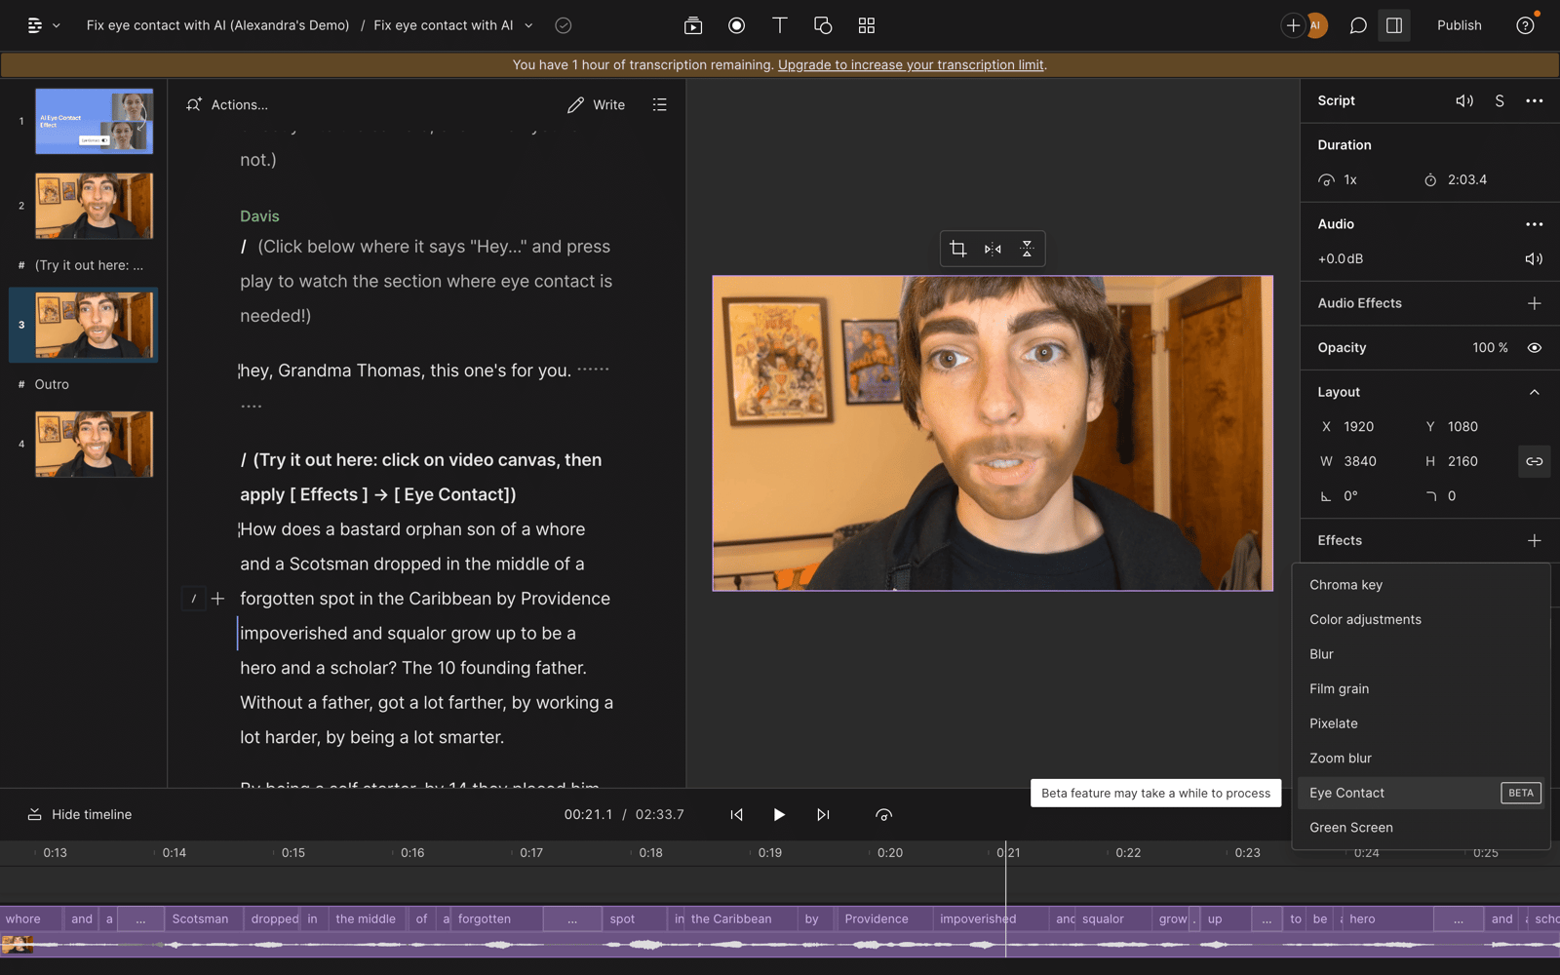Choose Chroma key from the Effects menu
The width and height of the screenshot is (1560, 975).
click(x=1345, y=584)
